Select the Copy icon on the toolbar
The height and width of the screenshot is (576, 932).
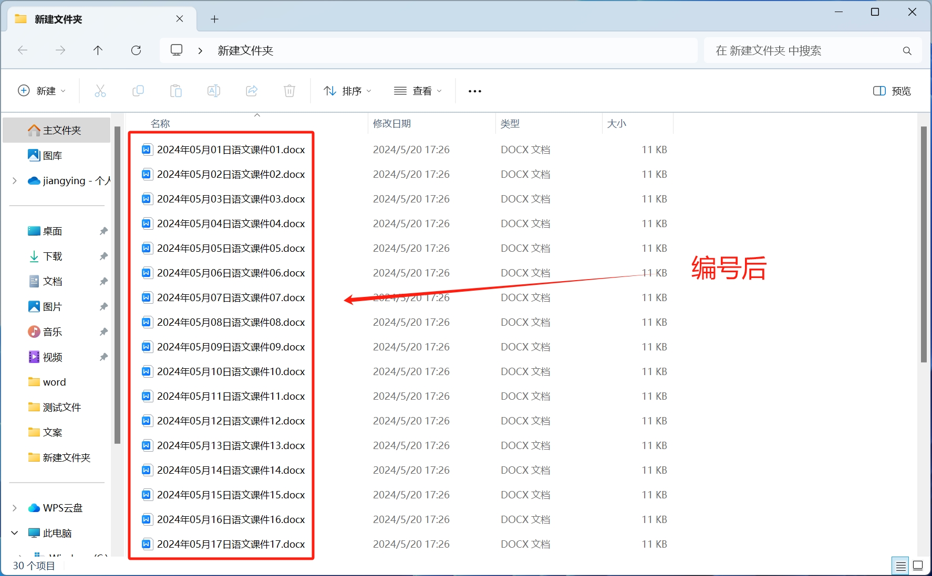coord(138,91)
